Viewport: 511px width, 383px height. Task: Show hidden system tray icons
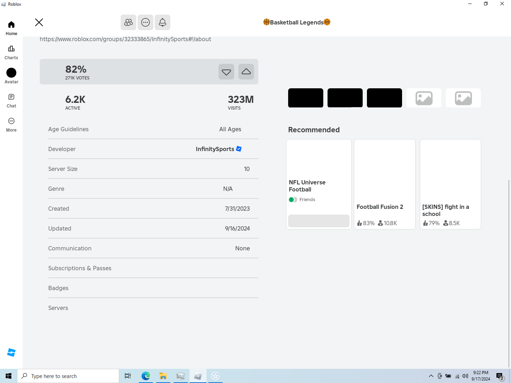(431, 376)
